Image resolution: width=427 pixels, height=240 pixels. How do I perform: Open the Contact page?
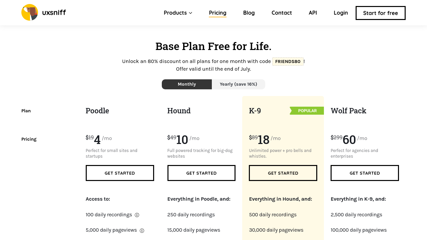click(x=282, y=13)
